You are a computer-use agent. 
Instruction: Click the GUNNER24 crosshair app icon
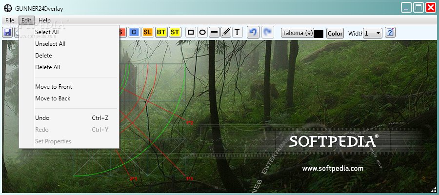(x=8, y=8)
